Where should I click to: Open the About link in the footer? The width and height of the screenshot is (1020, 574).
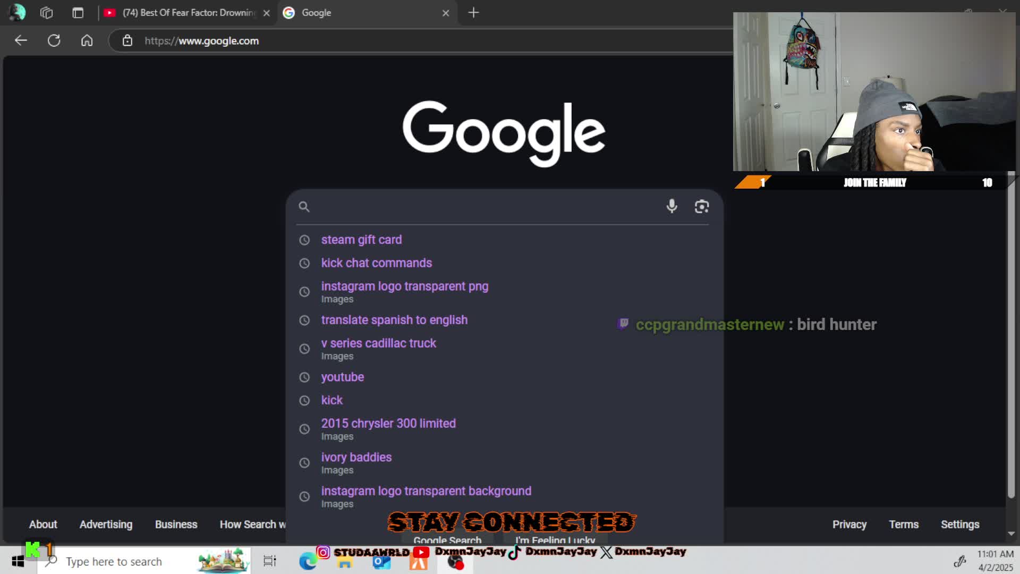tap(43, 525)
